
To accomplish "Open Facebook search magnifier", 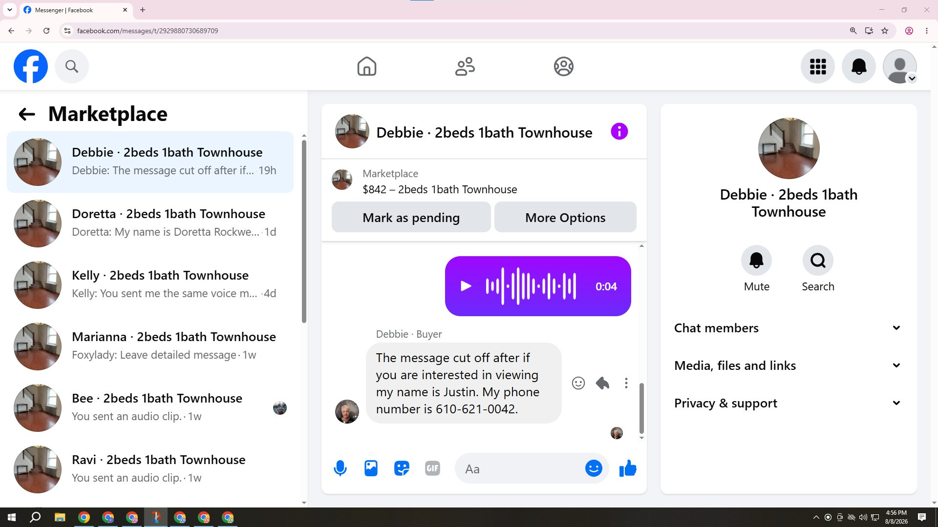I will tap(72, 66).
